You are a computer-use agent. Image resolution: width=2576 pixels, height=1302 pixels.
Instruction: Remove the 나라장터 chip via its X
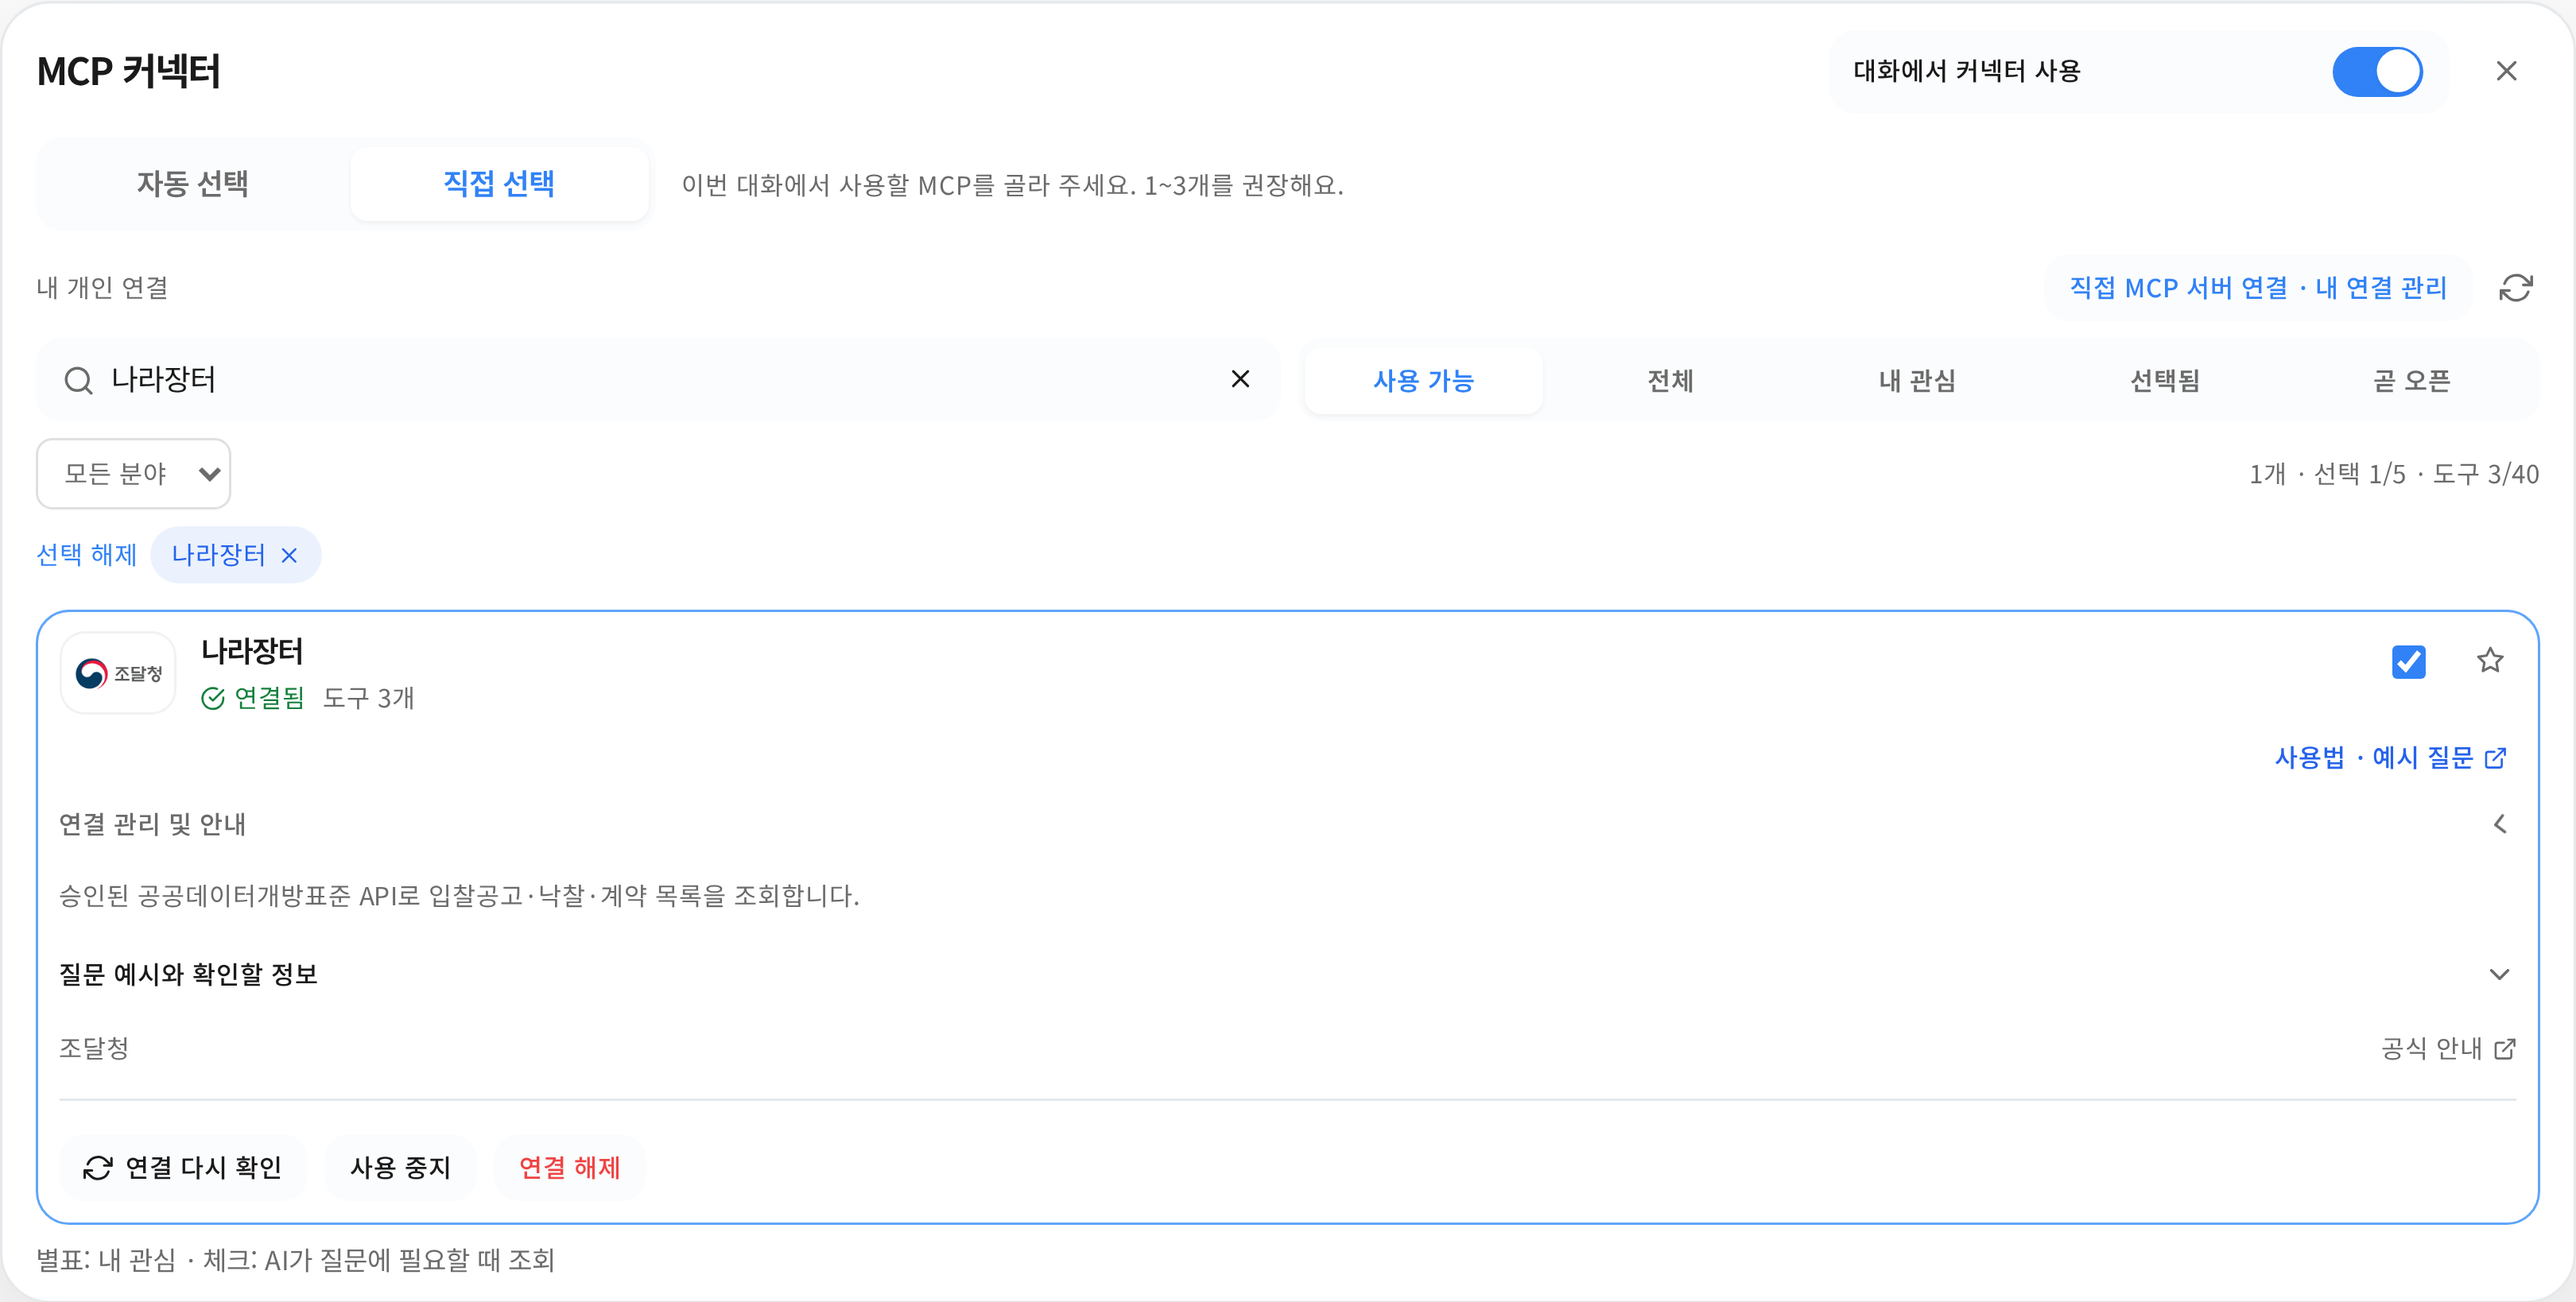point(290,556)
